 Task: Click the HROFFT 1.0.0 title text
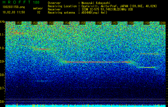pos(21,2)
